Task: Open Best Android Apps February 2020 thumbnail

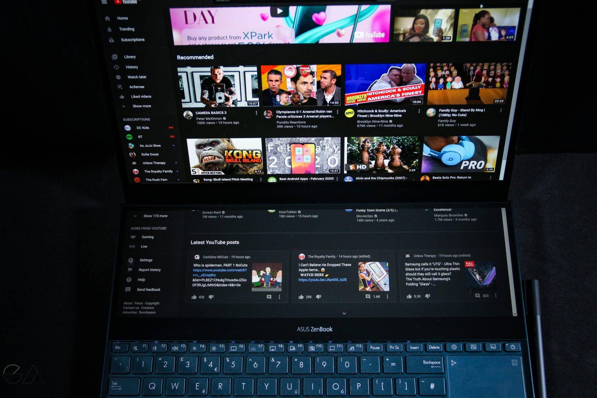Action: tap(303, 155)
